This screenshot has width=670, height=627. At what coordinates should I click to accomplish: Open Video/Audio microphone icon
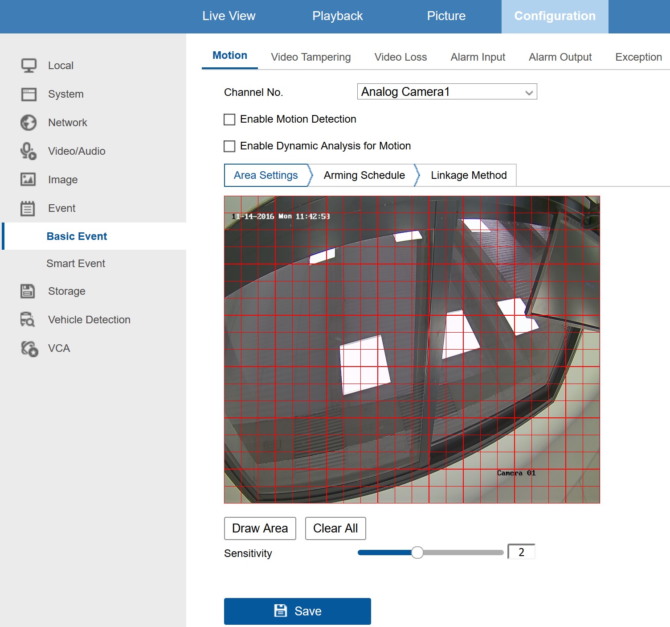[x=29, y=151]
